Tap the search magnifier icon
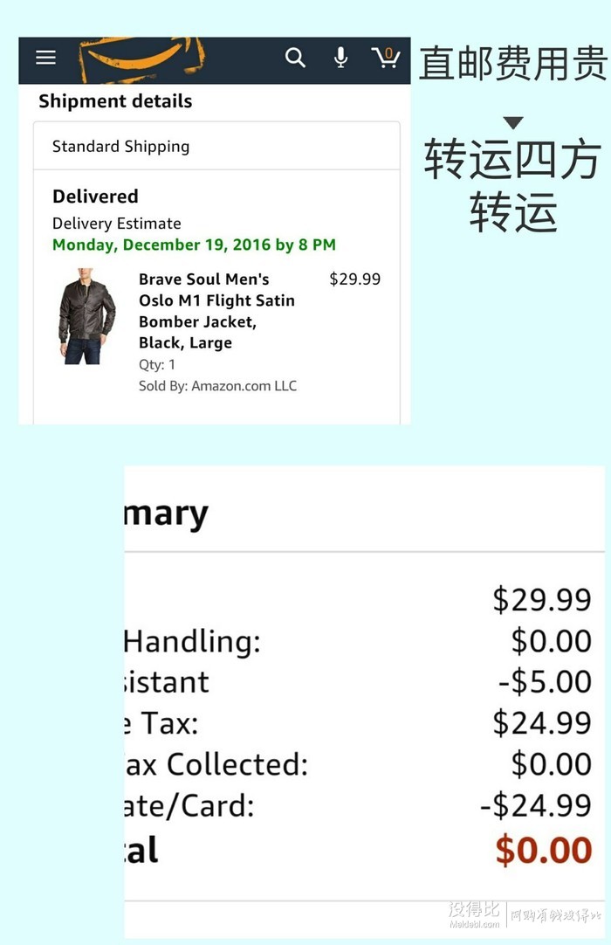The height and width of the screenshot is (945, 611). tap(295, 58)
